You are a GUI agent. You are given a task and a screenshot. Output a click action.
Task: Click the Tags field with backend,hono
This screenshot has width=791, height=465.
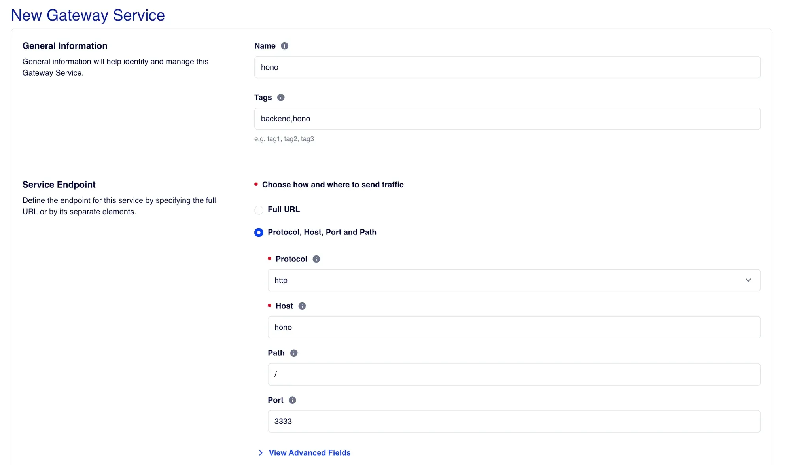click(x=507, y=119)
